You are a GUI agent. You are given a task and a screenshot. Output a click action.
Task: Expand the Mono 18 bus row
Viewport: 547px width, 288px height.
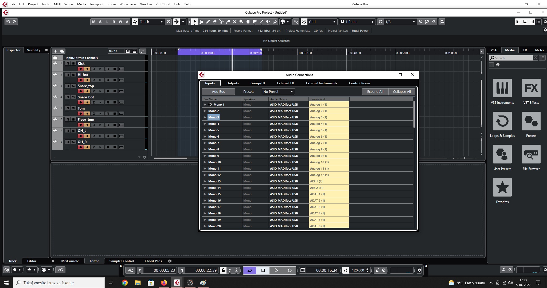[x=205, y=213]
